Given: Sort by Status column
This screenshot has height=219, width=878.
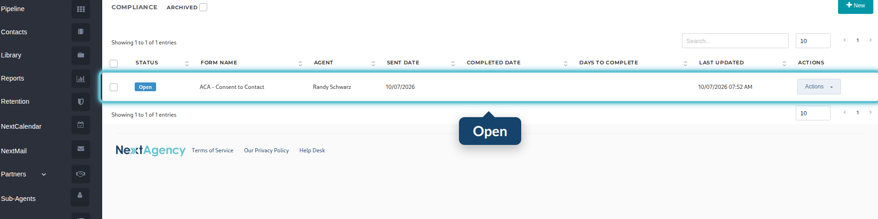Looking at the screenshot, I should [187, 63].
